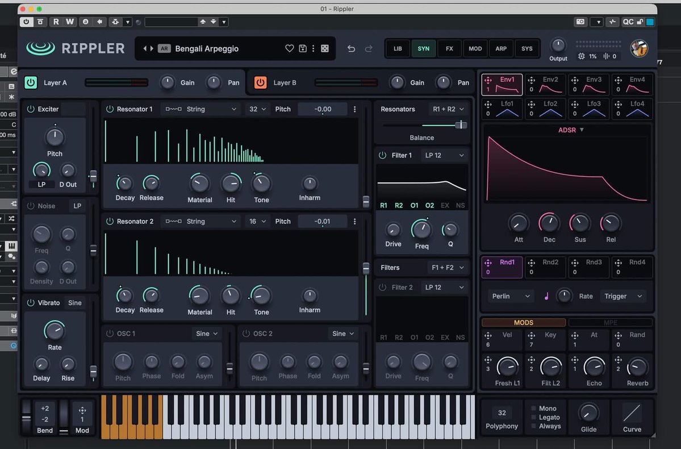681x449 pixels.
Task: Click the O2 routing button in Filter 1
Action: coord(429,205)
